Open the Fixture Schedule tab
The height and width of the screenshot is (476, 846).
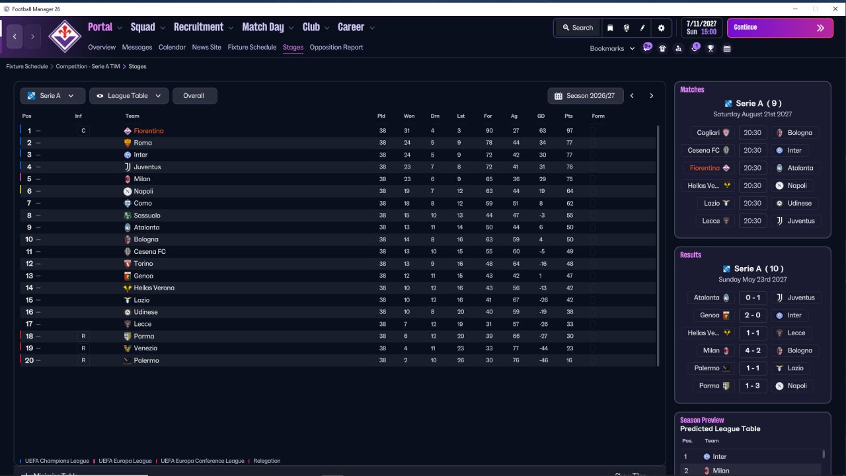(252, 48)
